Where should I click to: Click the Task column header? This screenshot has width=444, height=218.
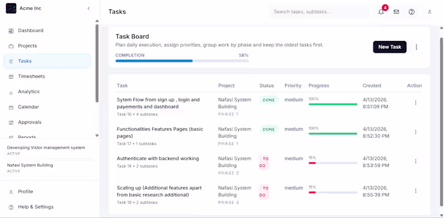(122, 85)
